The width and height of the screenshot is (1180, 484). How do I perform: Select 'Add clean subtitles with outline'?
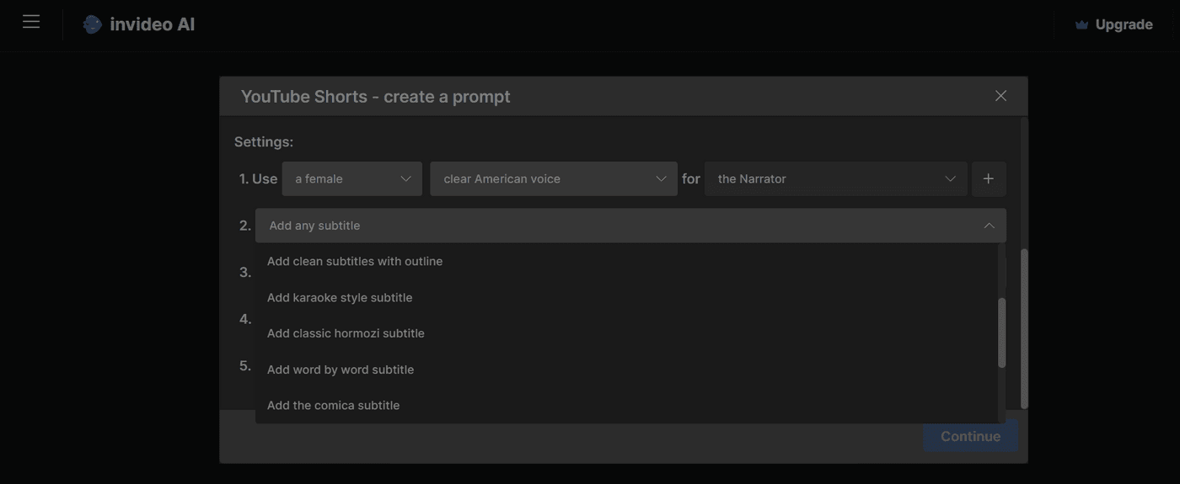[626, 261]
